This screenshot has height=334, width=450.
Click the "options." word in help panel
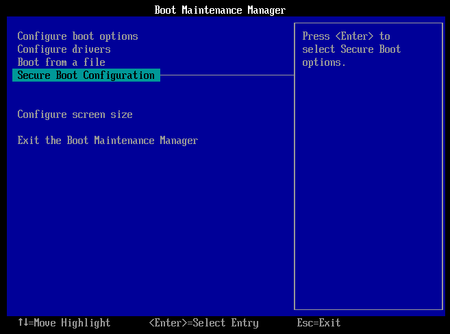[x=324, y=62]
